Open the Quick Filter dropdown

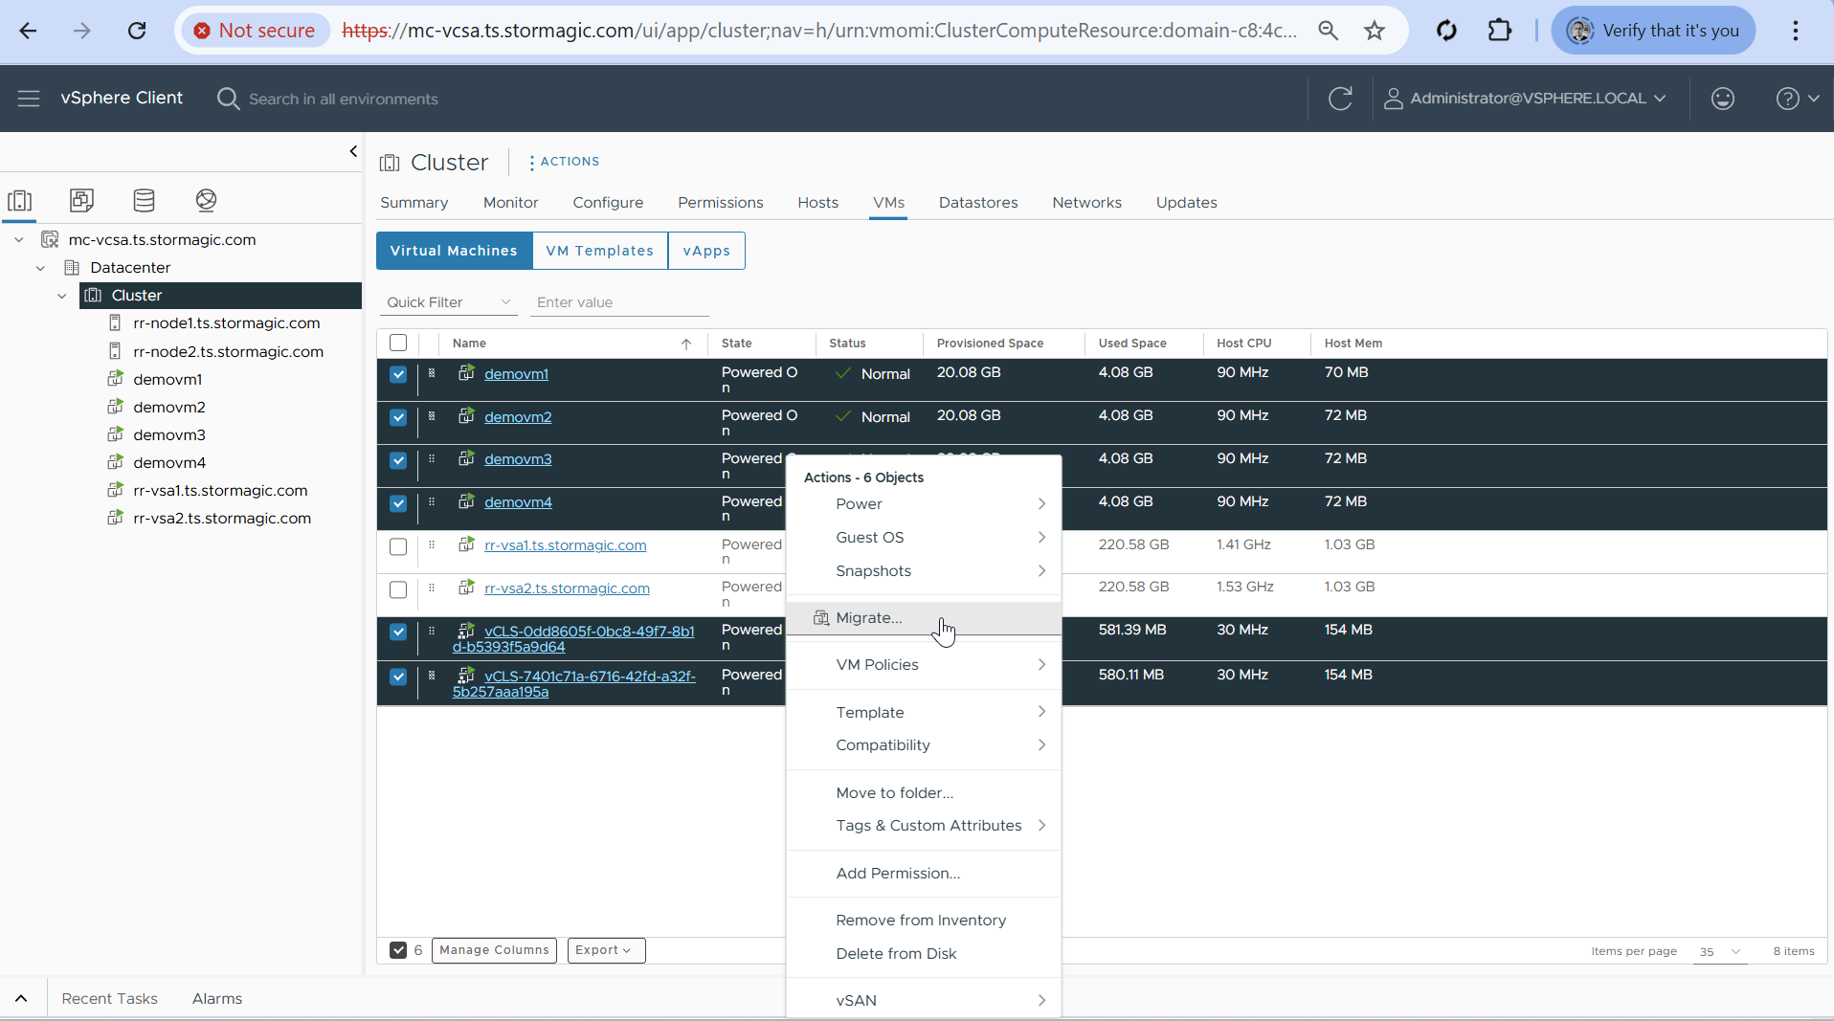click(448, 302)
